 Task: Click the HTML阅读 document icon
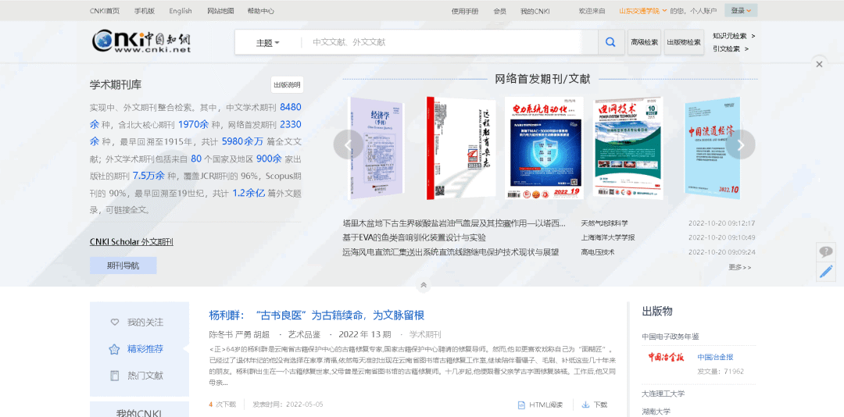click(x=521, y=405)
